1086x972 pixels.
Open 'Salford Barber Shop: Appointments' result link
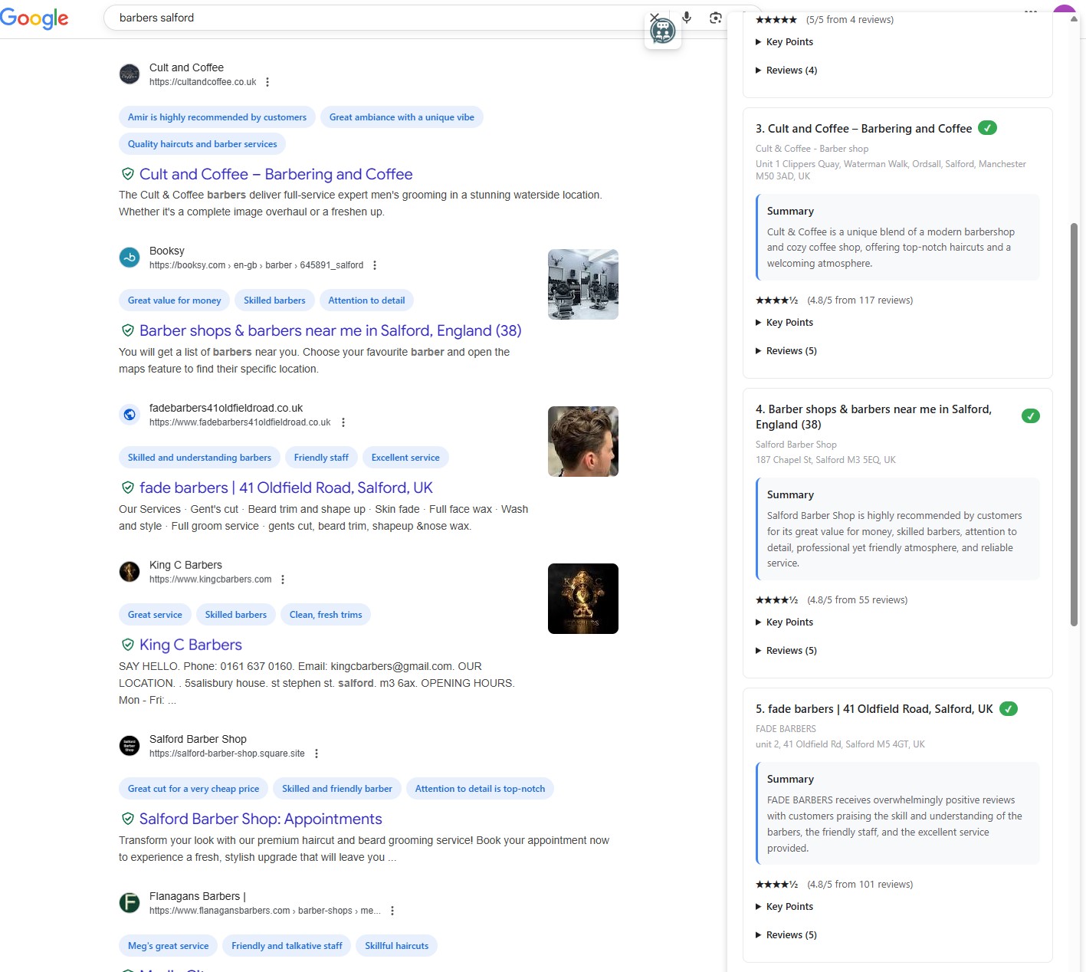[x=261, y=819]
